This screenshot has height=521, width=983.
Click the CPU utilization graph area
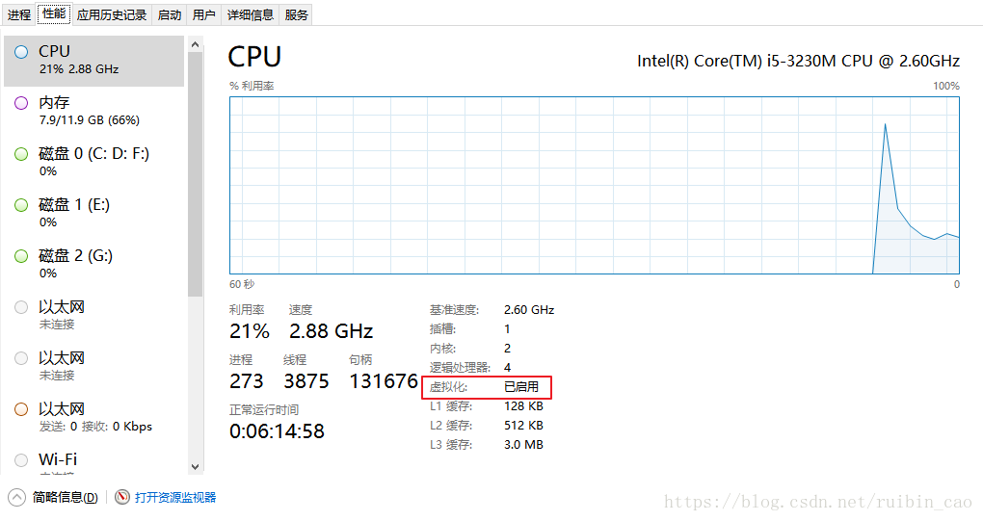[x=594, y=185]
